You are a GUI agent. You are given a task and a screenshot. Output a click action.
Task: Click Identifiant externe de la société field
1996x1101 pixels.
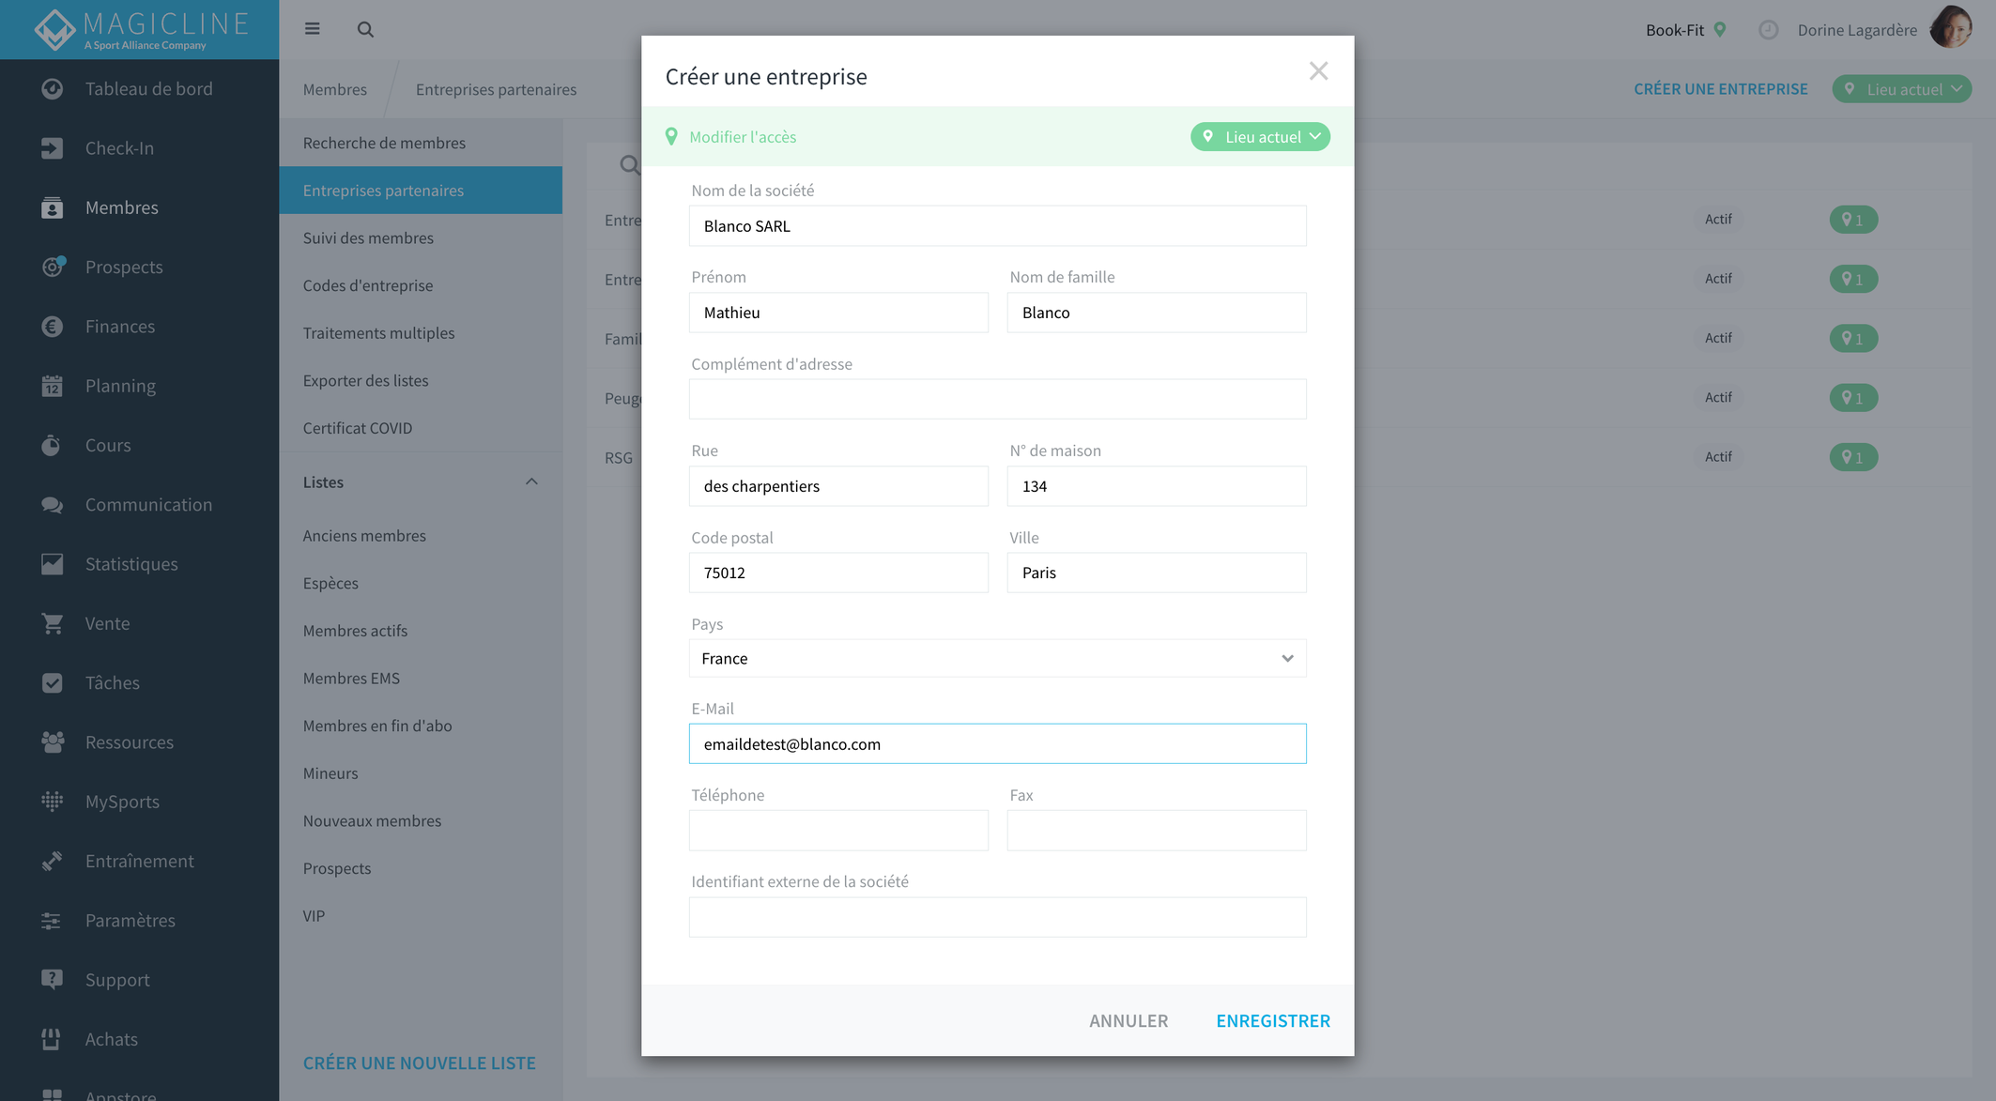997,917
